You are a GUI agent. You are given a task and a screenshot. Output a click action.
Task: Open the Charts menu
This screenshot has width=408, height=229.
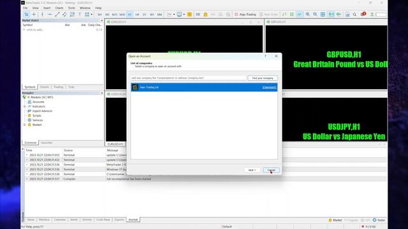tap(59, 8)
